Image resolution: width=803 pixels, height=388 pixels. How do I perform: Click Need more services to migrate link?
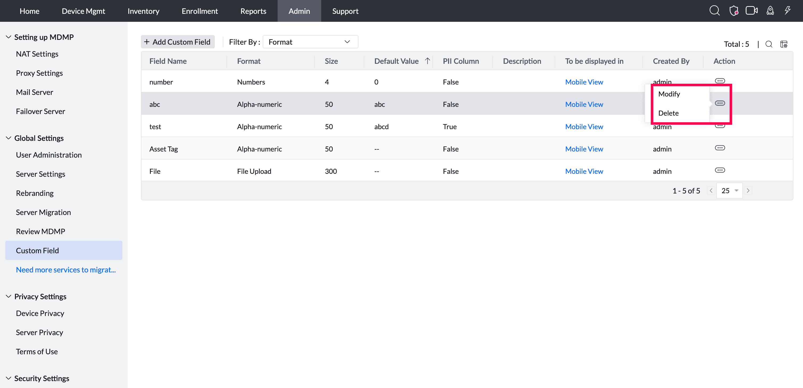pos(66,269)
